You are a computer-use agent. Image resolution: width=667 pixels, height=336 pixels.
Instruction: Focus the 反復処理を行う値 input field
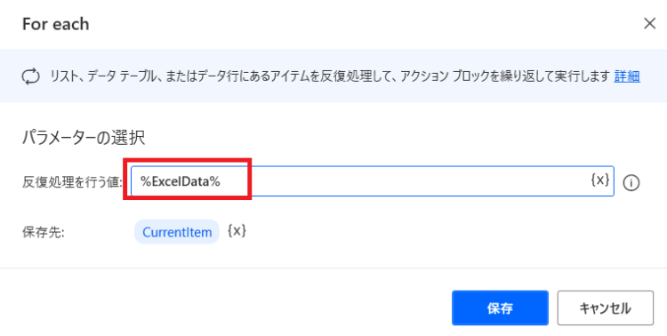click(373, 181)
